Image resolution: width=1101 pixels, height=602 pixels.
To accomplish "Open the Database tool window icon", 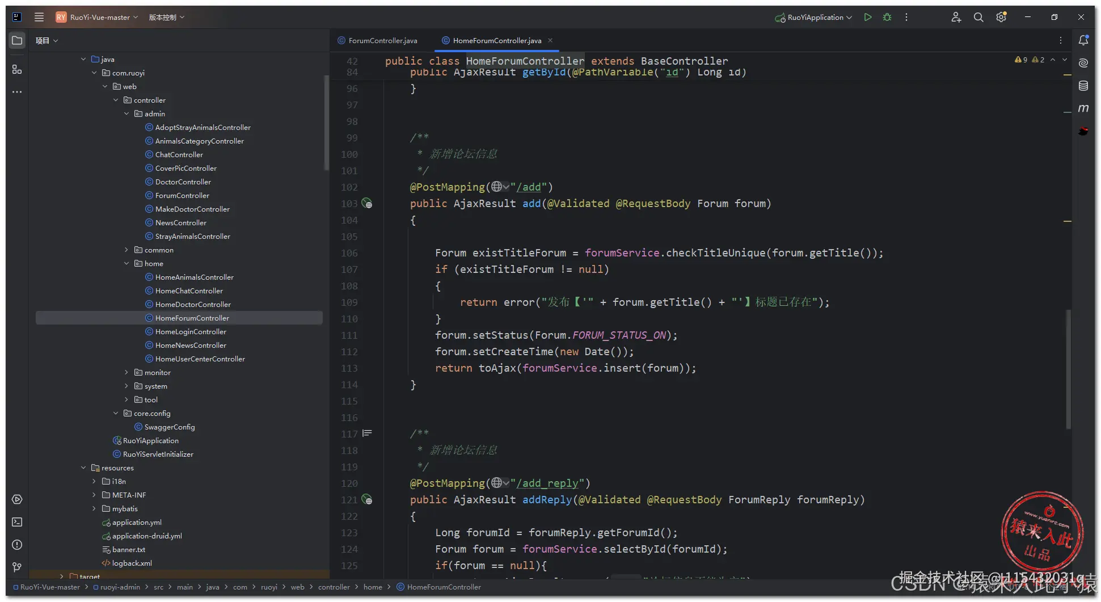I will tap(1083, 86).
